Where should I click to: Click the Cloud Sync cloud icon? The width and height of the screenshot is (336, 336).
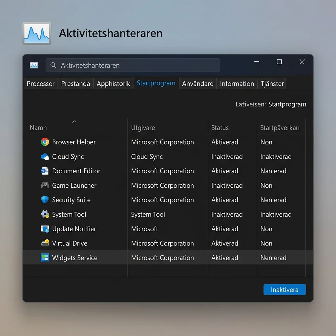[x=45, y=157]
